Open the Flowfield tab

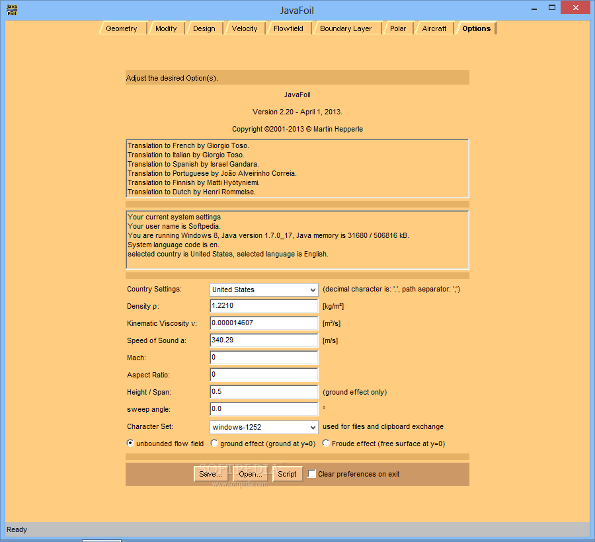tap(289, 28)
